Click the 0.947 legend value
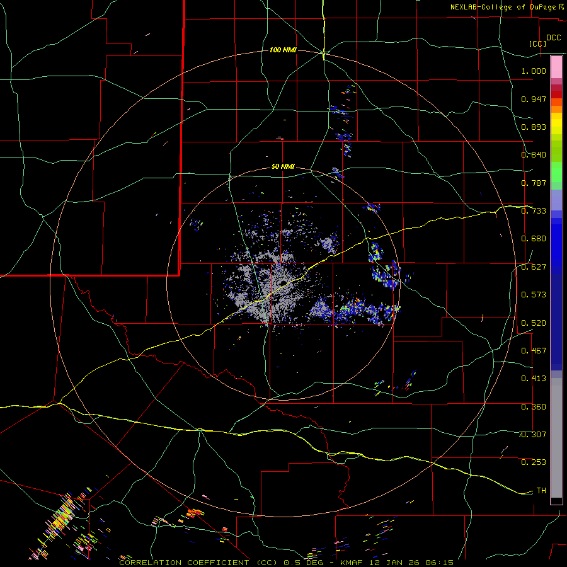Image resolution: width=567 pixels, height=567 pixels. pos(534,99)
